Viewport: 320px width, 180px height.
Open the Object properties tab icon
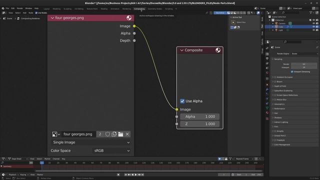[267, 84]
